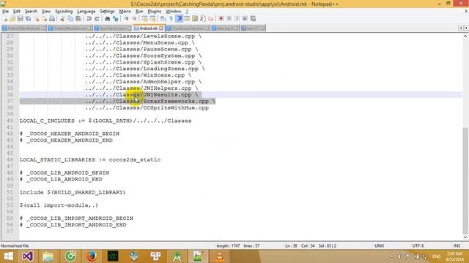
Task: Open Firefox from the taskbar
Action: click(x=92, y=256)
